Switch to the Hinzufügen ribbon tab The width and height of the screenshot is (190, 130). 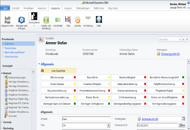28,8
